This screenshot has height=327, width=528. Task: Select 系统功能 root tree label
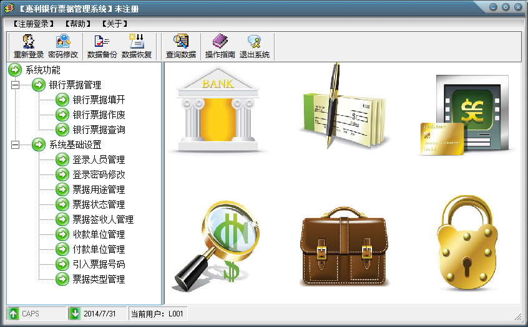pyautogui.click(x=43, y=70)
